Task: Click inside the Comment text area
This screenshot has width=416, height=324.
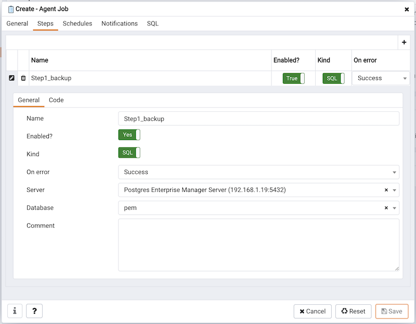Action: (258, 245)
